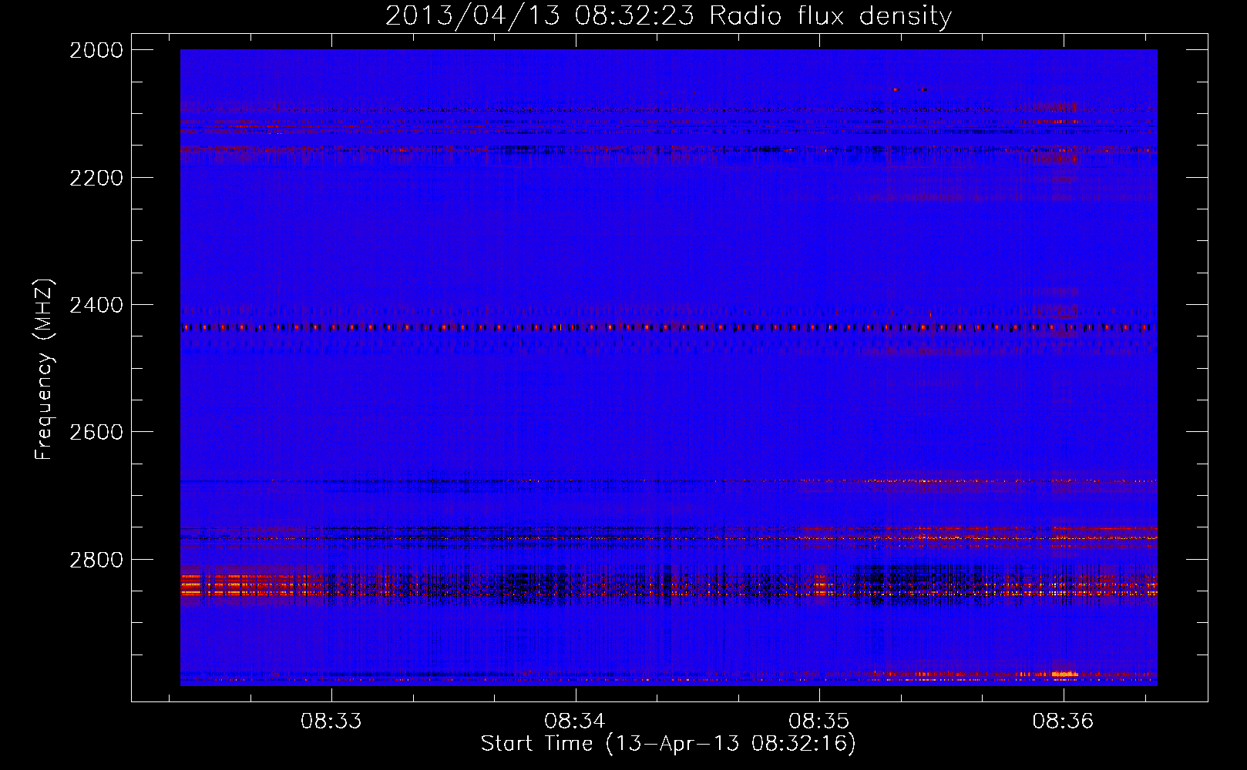The image size is (1247, 770).
Task: Click the 08:33 time tick label
Action: (331, 721)
